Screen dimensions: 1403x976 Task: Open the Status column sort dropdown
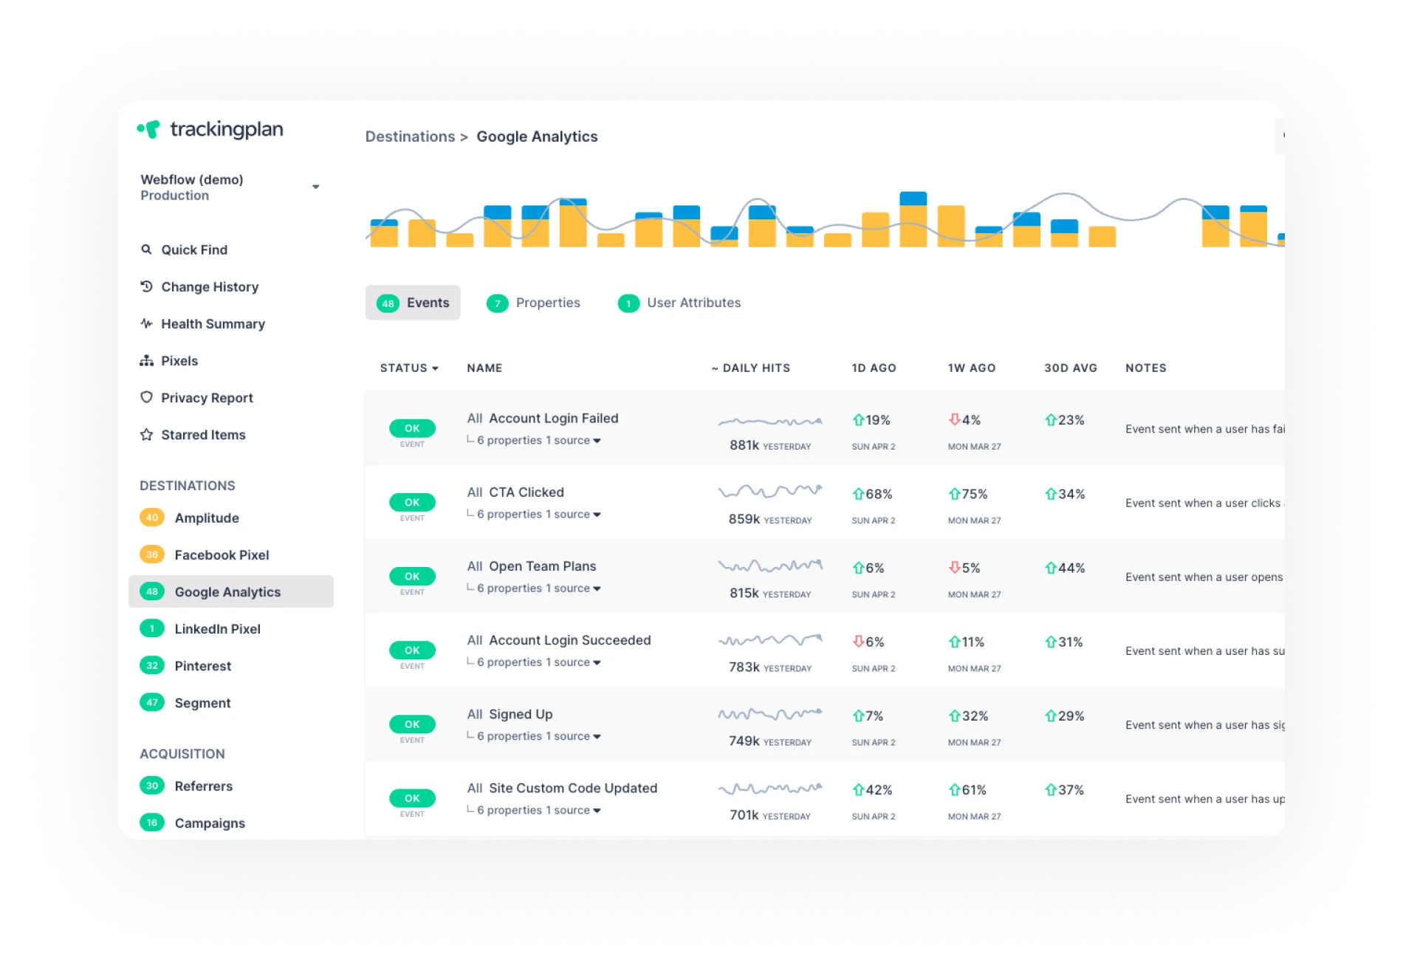point(408,368)
